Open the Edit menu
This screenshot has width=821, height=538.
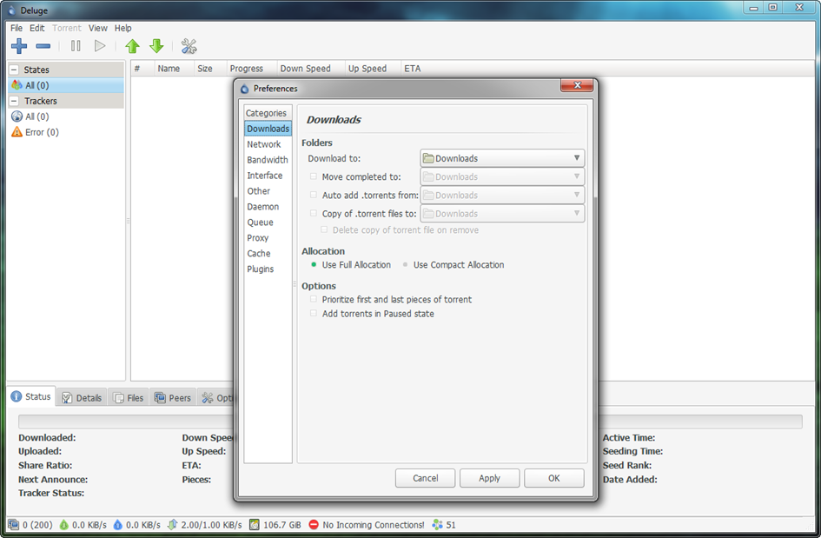coord(36,28)
